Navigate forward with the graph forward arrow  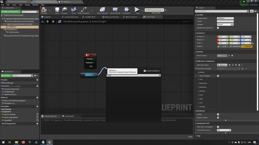tap(53, 21)
